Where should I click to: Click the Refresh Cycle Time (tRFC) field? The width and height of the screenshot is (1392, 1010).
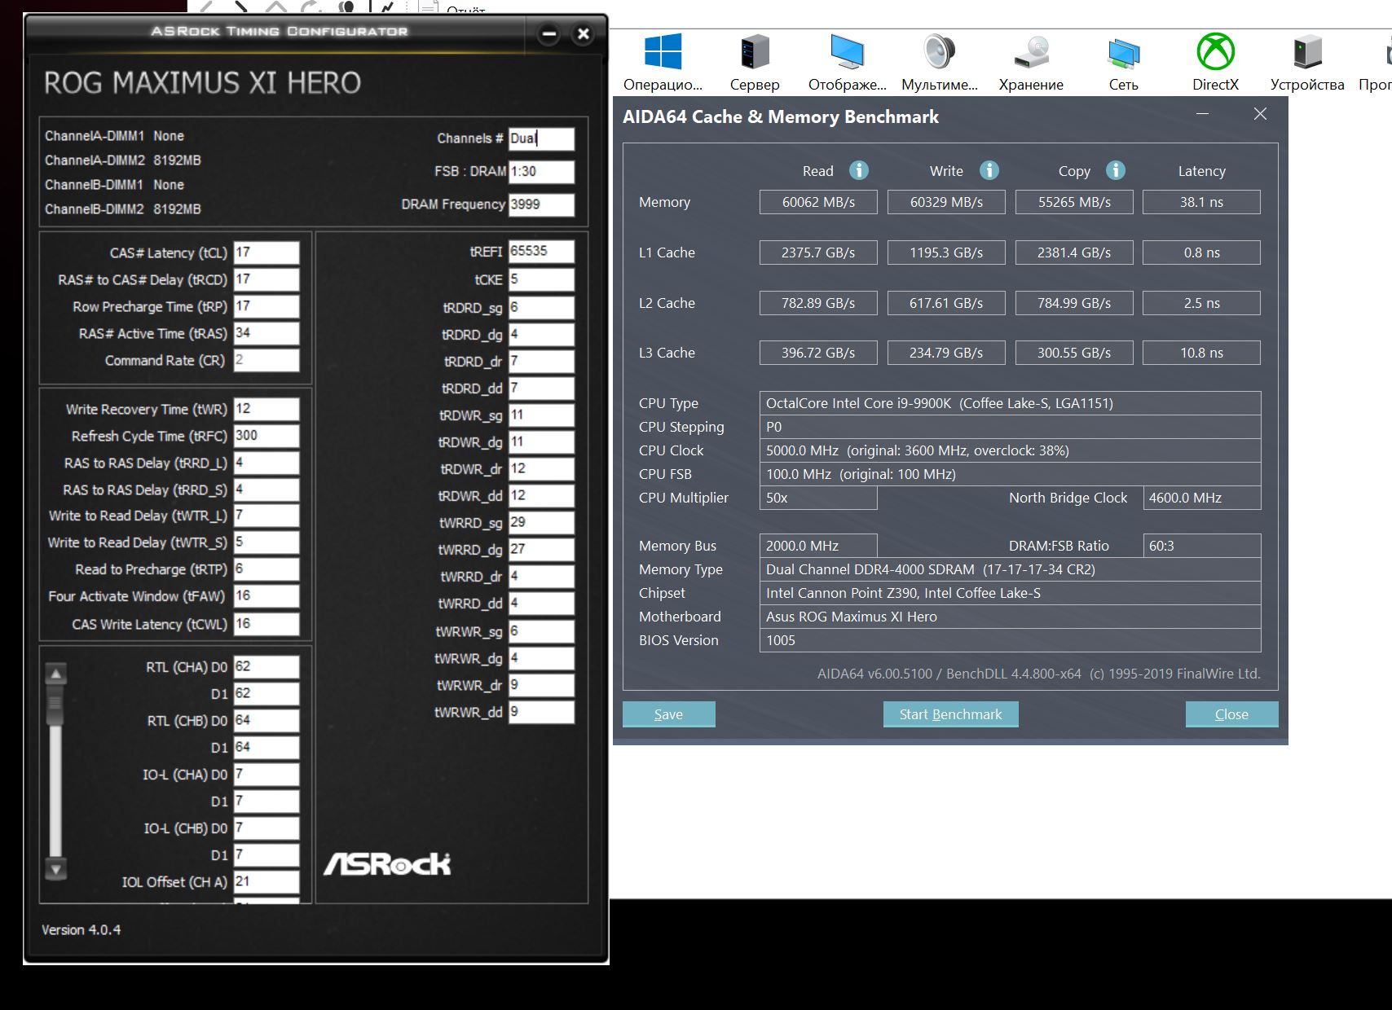click(x=267, y=436)
